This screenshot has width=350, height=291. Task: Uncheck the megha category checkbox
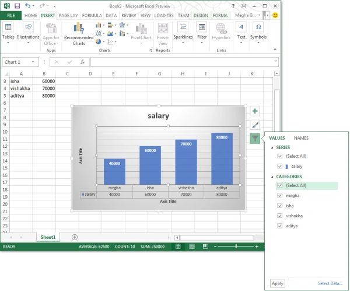(279, 196)
